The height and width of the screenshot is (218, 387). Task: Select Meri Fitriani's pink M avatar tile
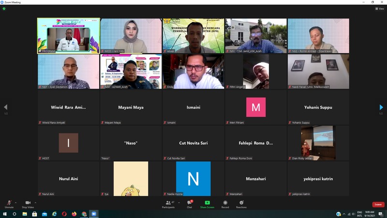click(256, 107)
